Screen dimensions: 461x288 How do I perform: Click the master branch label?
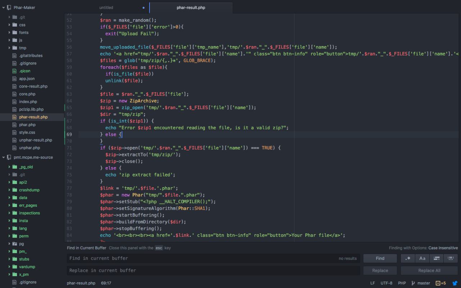[x=424, y=283]
